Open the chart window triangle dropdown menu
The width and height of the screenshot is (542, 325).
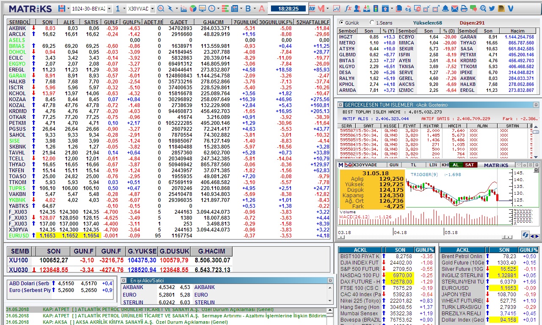pos(519,165)
